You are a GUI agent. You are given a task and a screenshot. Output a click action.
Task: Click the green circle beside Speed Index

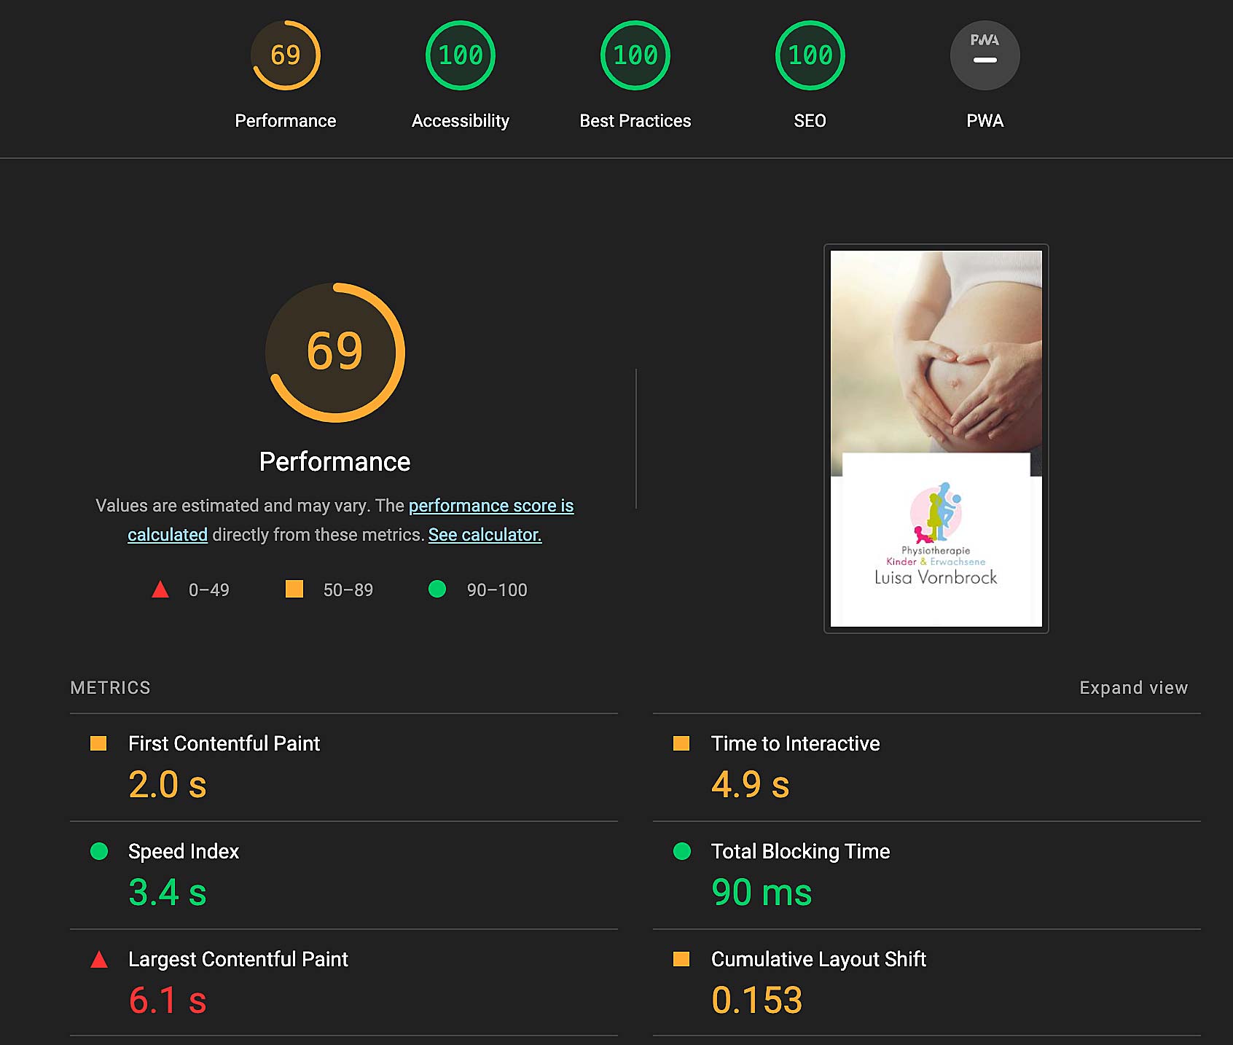[99, 851]
